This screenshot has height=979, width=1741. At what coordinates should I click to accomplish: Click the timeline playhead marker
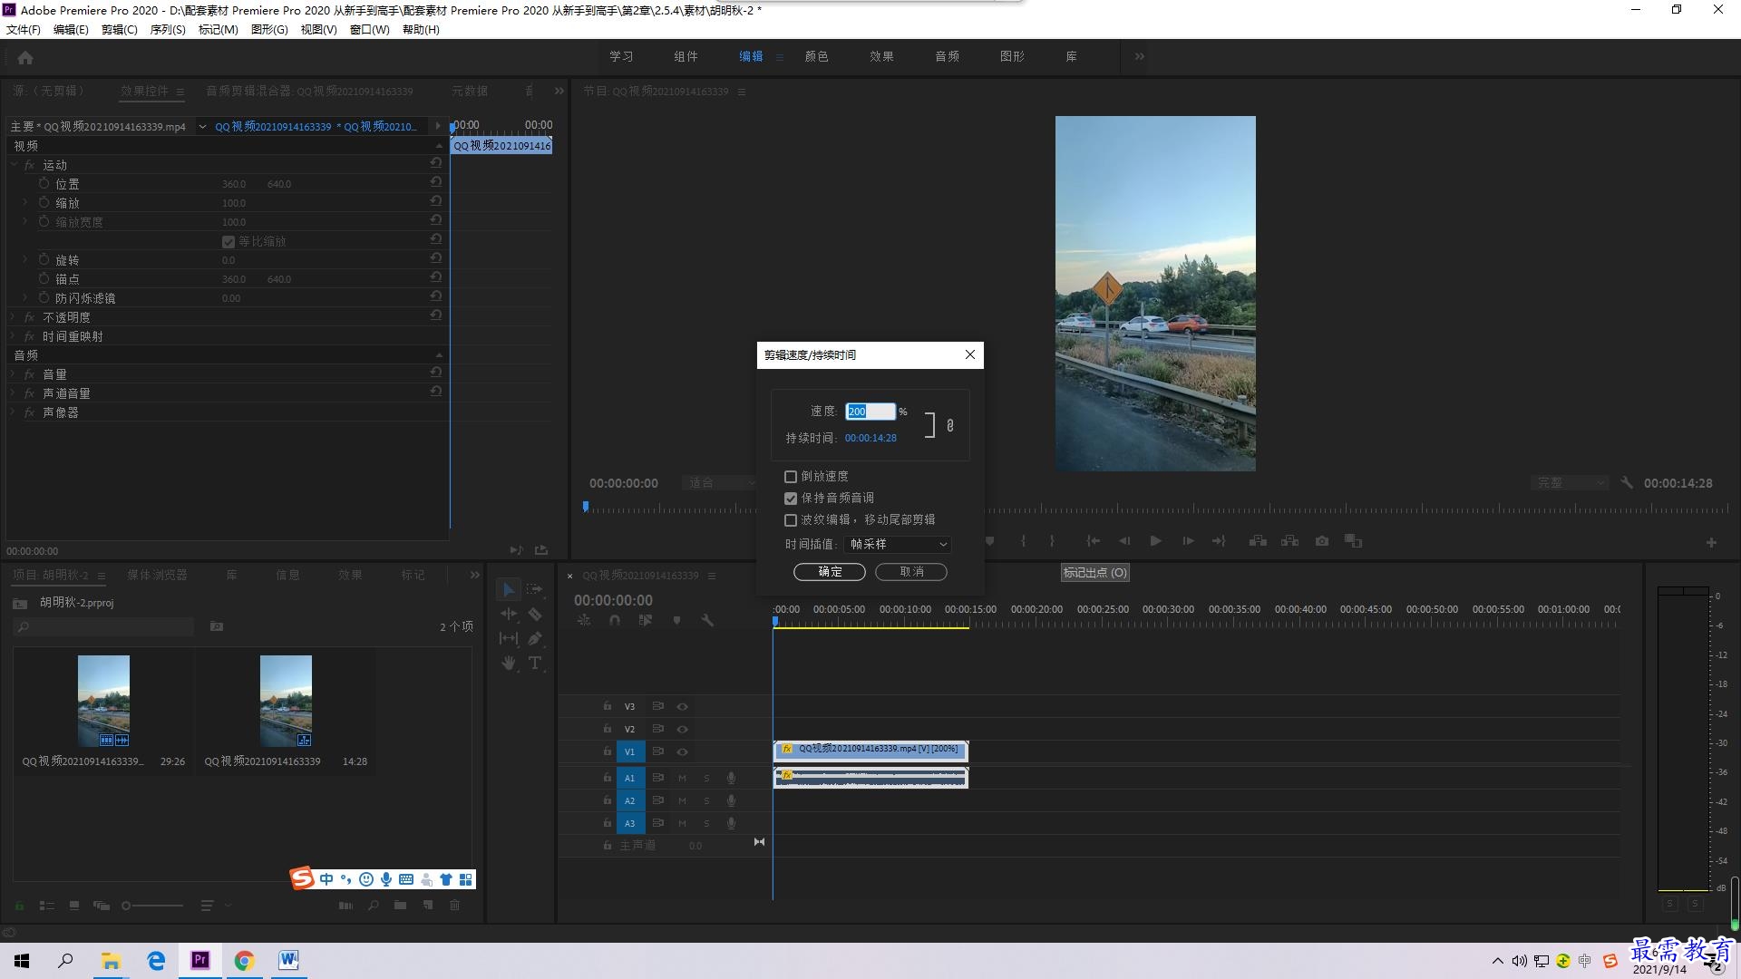[x=775, y=621]
